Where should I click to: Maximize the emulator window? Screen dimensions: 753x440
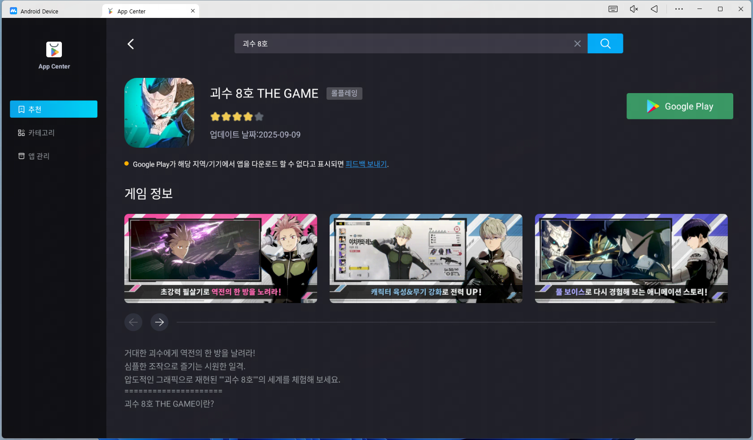point(720,9)
